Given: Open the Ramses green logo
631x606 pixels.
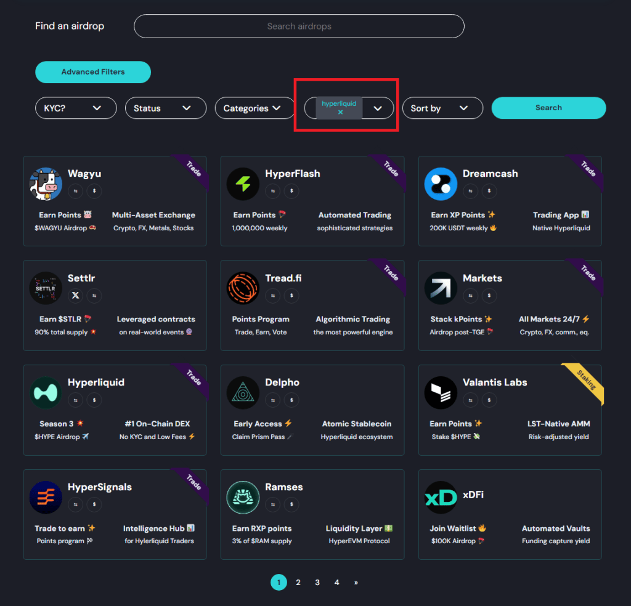Looking at the screenshot, I should (x=243, y=497).
